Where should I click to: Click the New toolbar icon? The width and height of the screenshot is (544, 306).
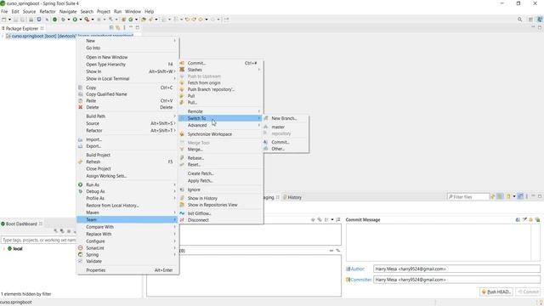click(x=3, y=20)
